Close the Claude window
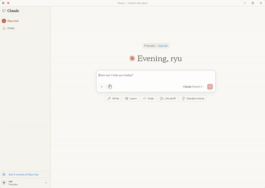The height and width of the screenshot is (188, 265). coord(261,3)
